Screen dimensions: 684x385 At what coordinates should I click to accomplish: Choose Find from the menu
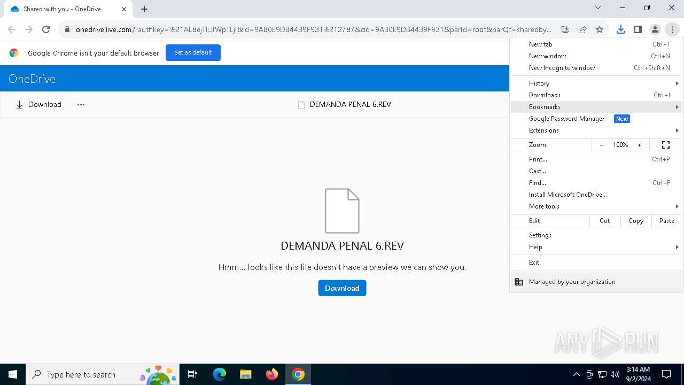pyautogui.click(x=596, y=183)
